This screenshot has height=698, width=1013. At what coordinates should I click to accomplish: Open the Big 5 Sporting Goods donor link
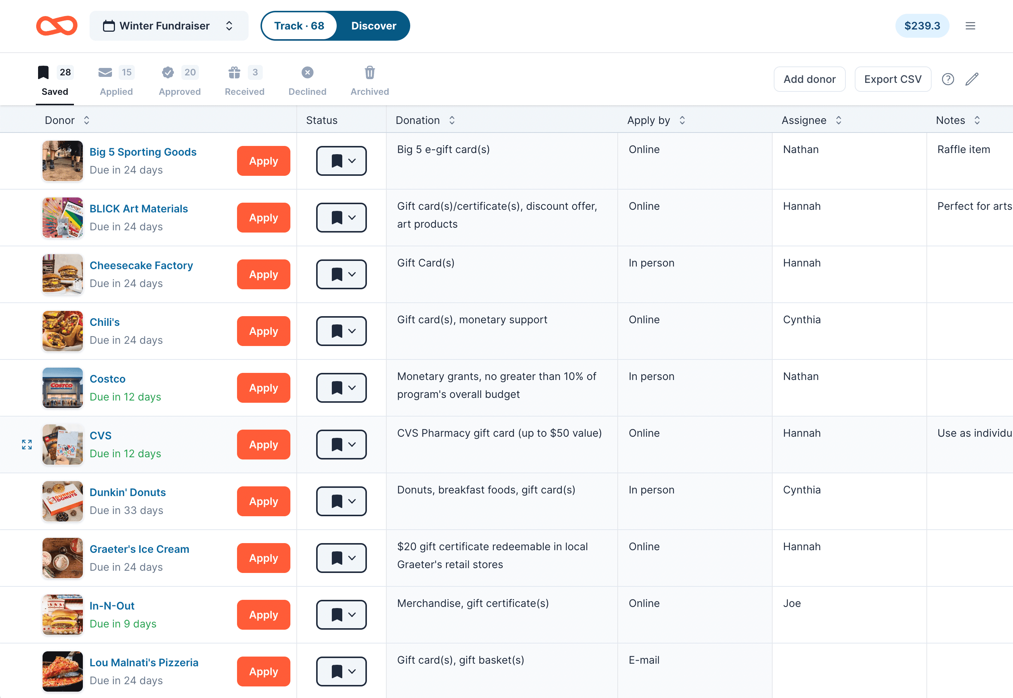point(143,152)
